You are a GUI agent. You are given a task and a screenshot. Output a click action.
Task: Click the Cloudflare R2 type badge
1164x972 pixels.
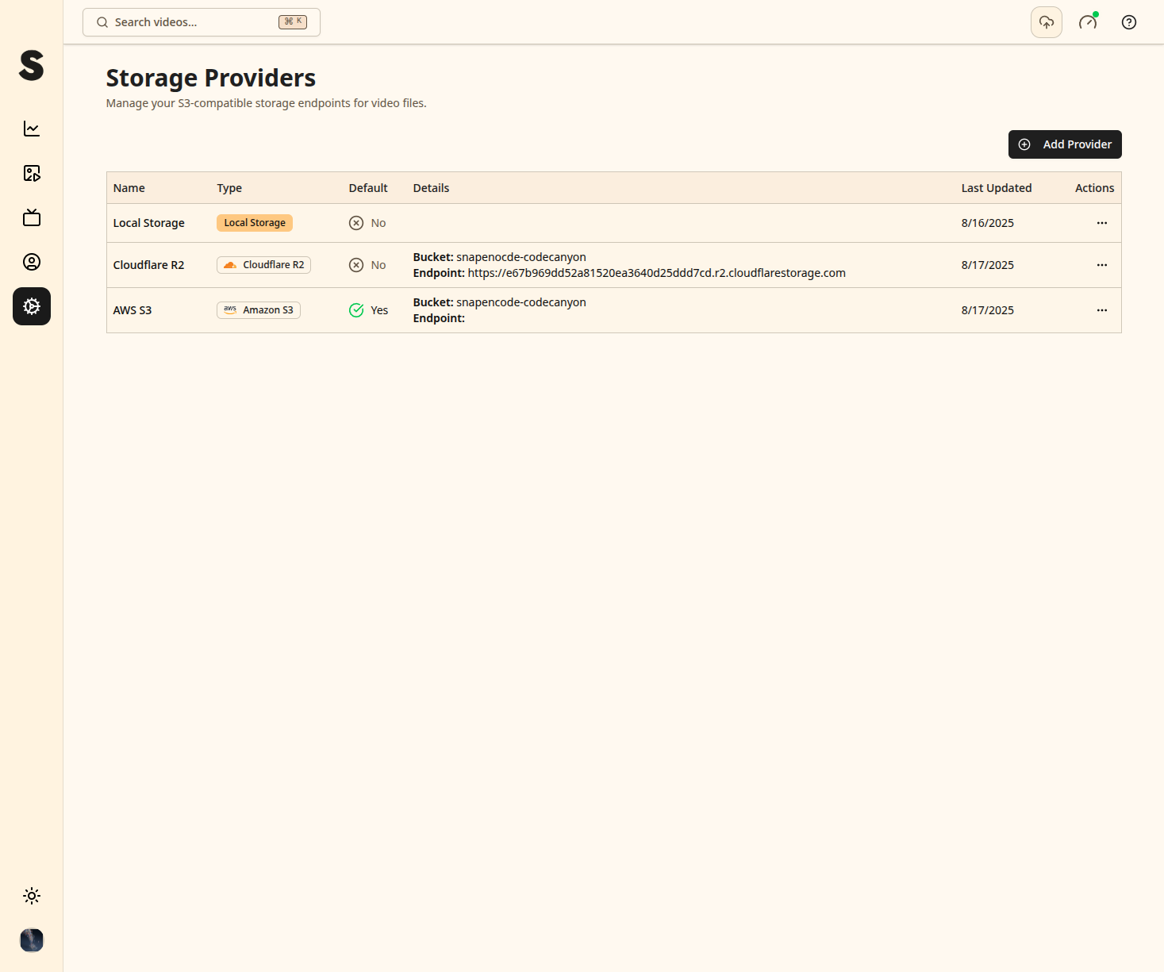[x=263, y=265]
